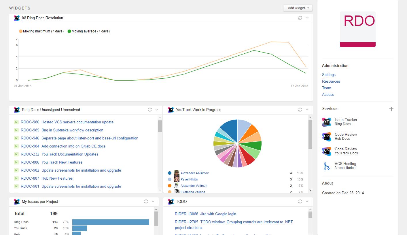Open RDOC-946 Separate page about listen-port issue
Screen dimensions: 407x235
point(79,138)
